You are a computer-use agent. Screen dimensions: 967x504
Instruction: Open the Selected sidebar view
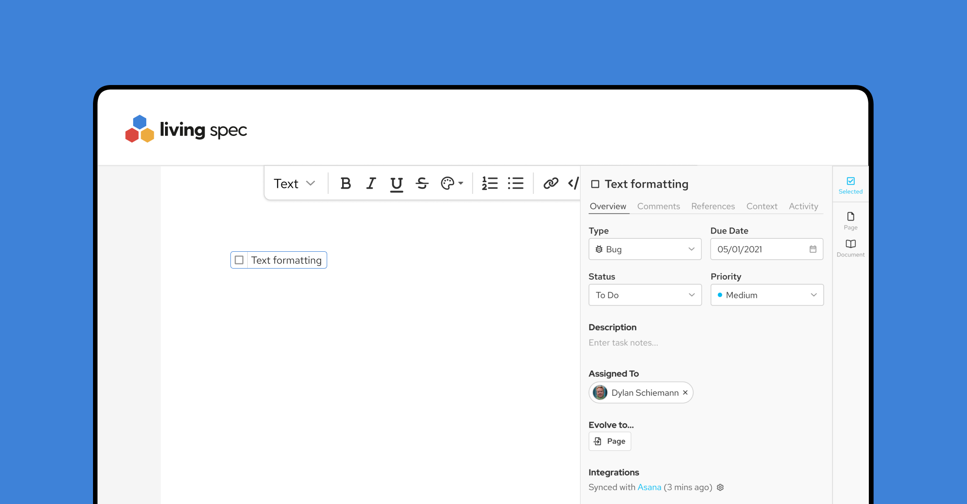850,185
